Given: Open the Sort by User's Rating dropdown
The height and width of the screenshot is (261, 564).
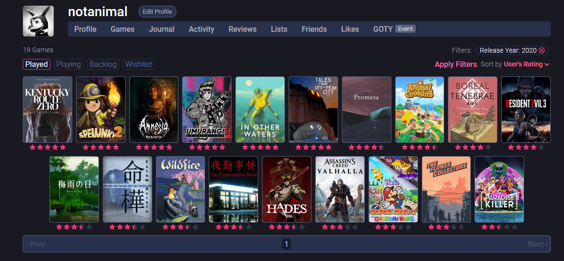Looking at the screenshot, I should pyautogui.click(x=526, y=64).
